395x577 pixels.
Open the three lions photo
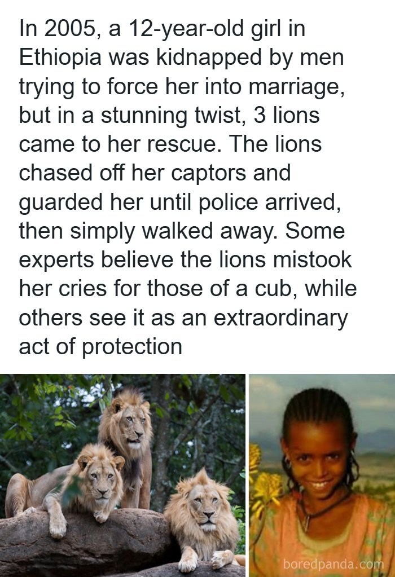(x=122, y=475)
